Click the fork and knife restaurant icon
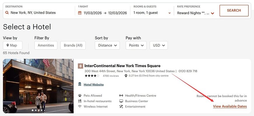 [79, 101]
